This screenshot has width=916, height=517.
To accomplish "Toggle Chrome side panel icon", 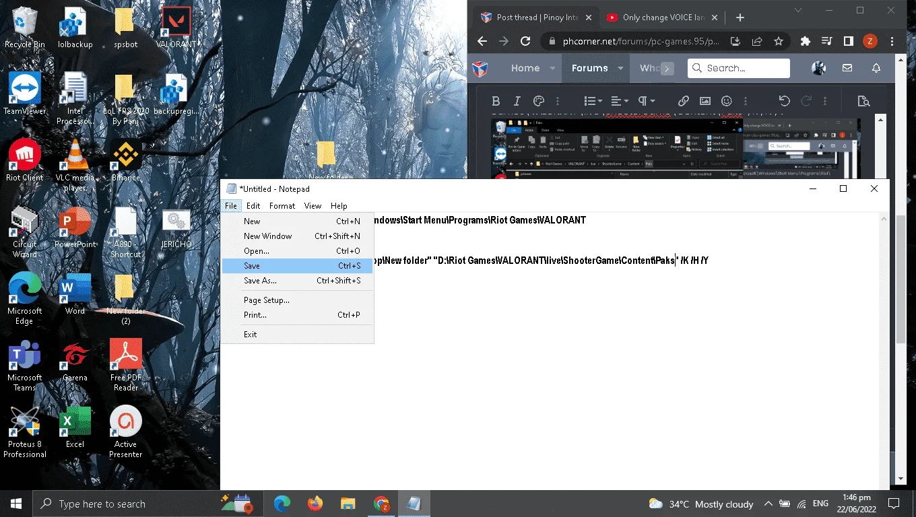I will 849,41.
